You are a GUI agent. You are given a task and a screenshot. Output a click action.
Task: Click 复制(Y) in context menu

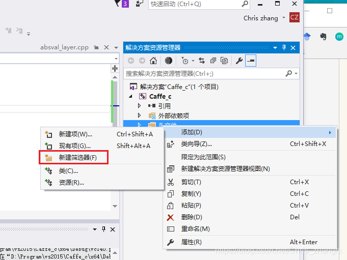(x=250, y=194)
